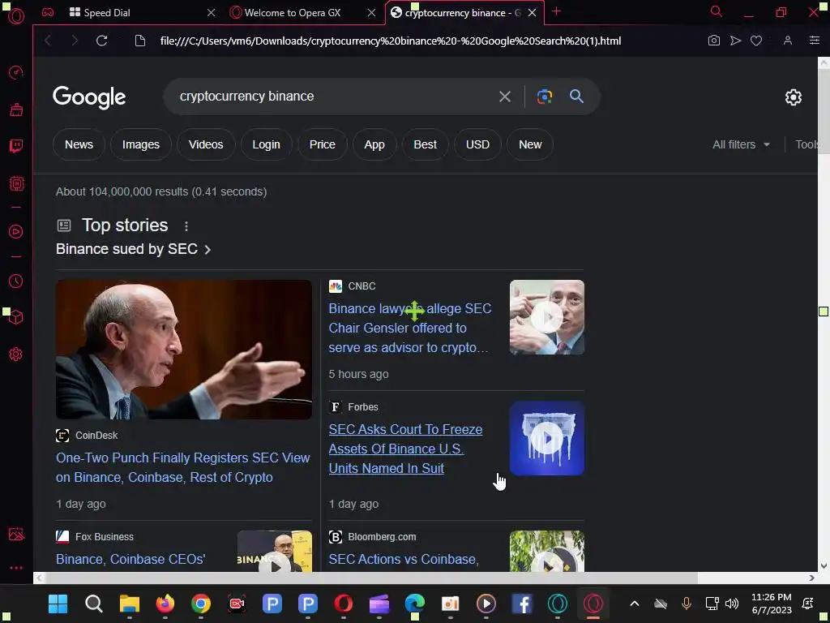Select the Images filter chip
Screen dimensions: 830x623
tap(141, 144)
